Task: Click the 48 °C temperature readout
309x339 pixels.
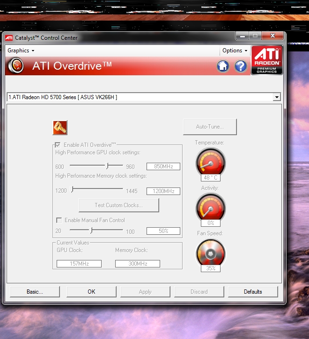Action: (x=211, y=178)
